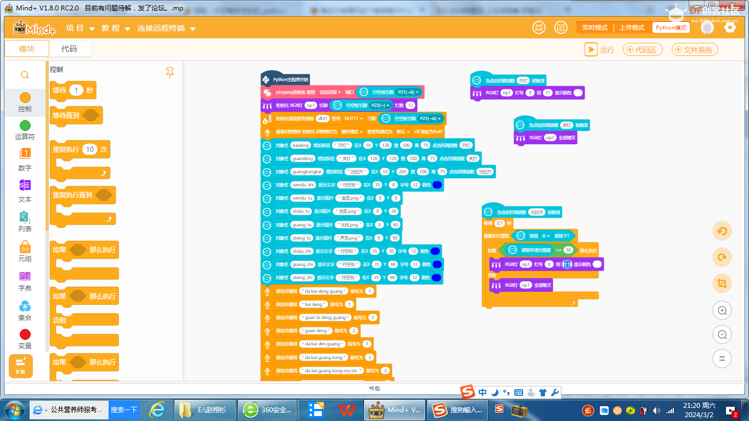
Task: Open 360安全 browser taskbar item
Action: pyautogui.click(x=268, y=409)
